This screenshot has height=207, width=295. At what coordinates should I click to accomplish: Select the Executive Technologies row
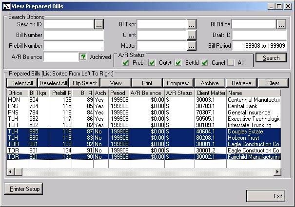pos(143,119)
